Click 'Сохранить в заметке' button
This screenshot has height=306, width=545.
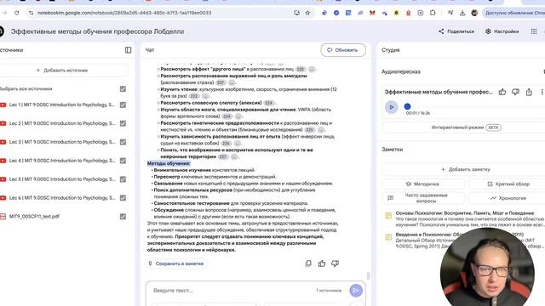click(x=176, y=263)
